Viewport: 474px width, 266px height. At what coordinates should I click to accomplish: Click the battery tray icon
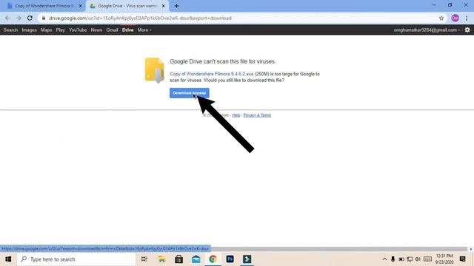click(401, 259)
